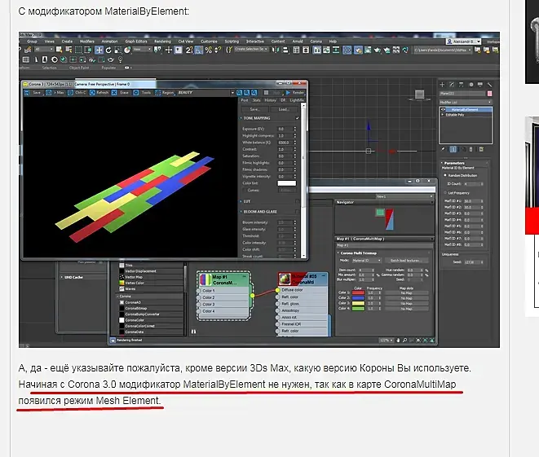The image size is (539, 457).
Task: Open the Modifier List dropdown
Action: click(466, 103)
